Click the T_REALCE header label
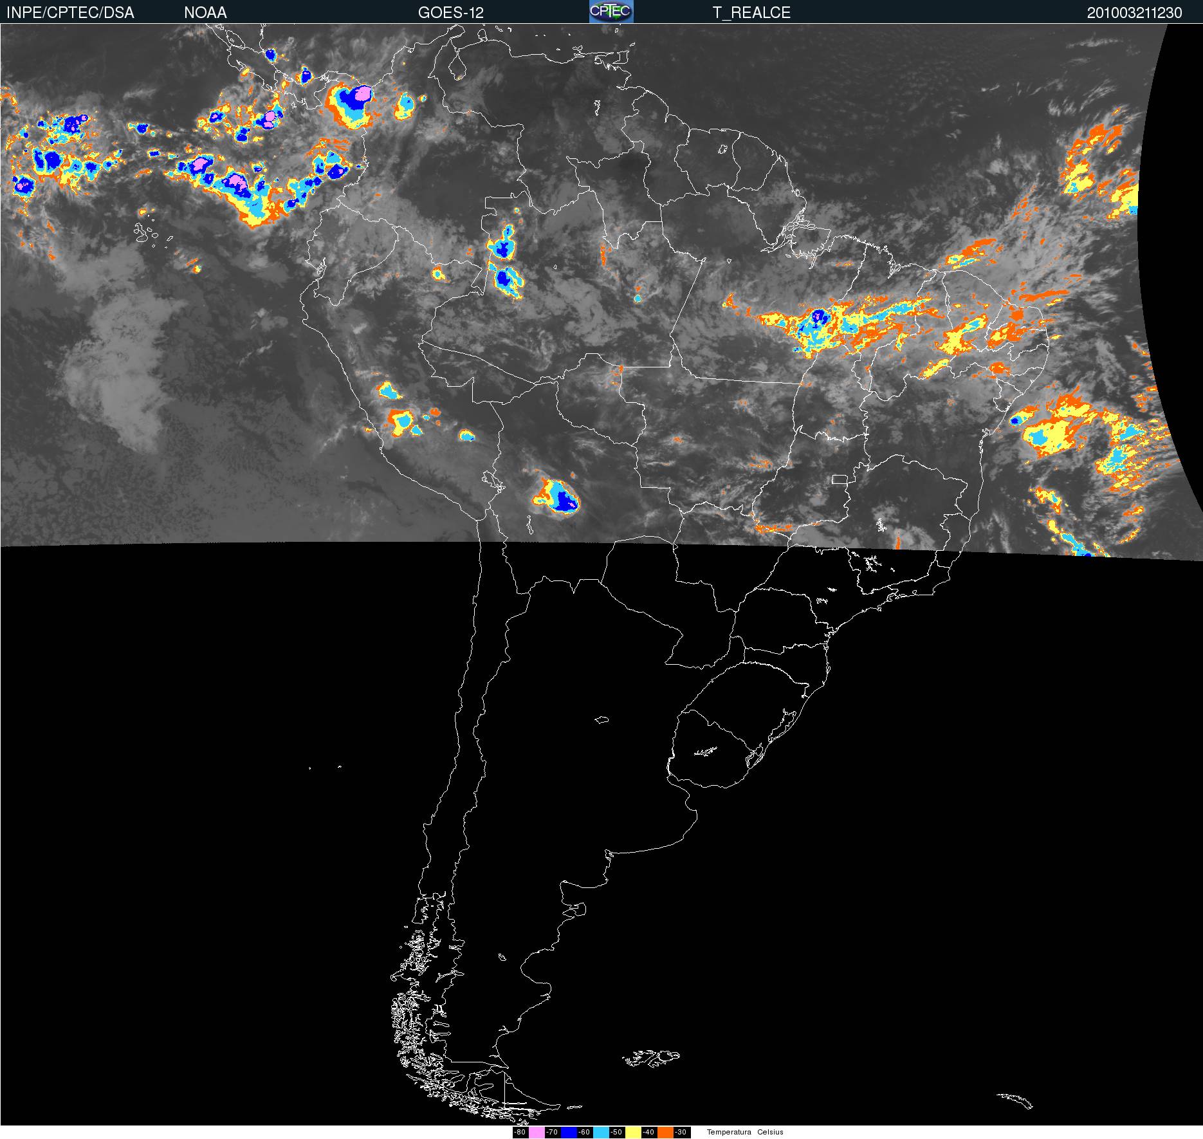The image size is (1203, 1139). [751, 13]
